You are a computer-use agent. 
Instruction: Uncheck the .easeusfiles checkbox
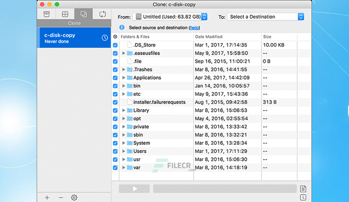pyautogui.click(x=115, y=53)
